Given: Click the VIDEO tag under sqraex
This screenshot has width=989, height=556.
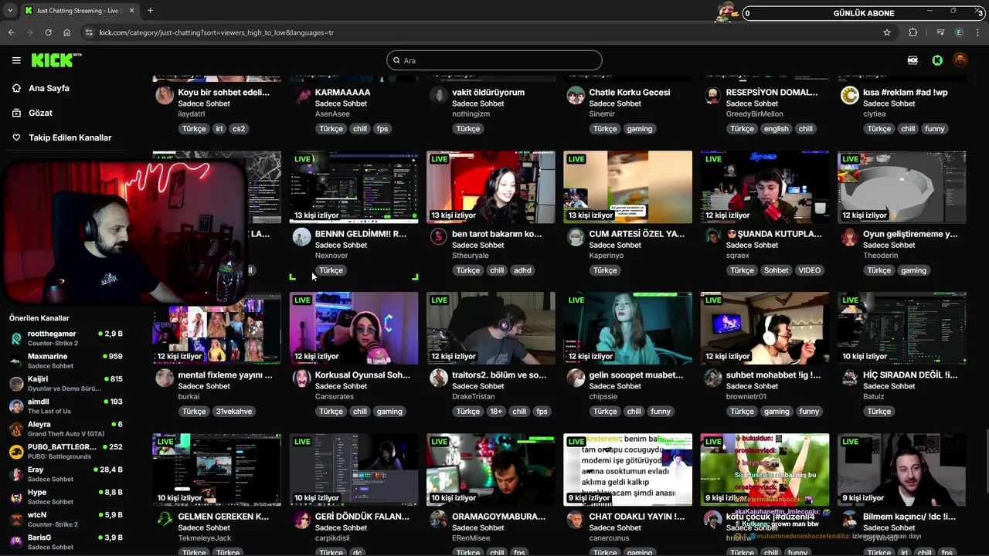Looking at the screenshot, I should coord(809,270).
